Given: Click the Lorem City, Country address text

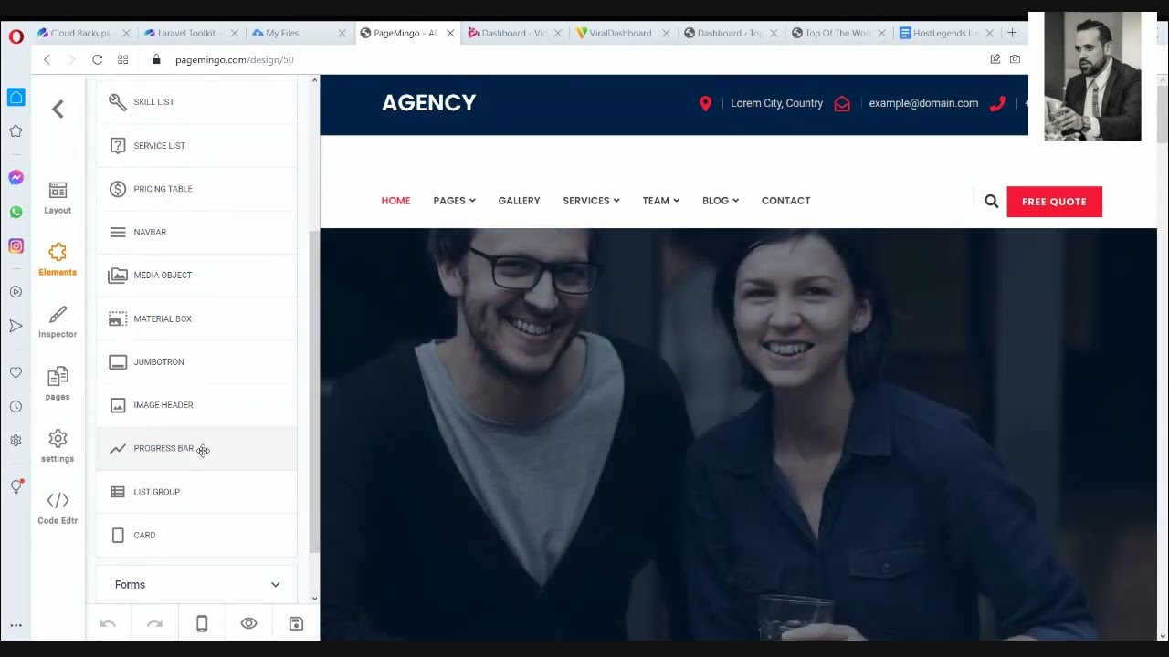Looking at the screenshot, I should coord(776,103).
